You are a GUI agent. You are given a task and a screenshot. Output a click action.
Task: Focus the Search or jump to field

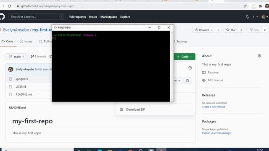(37, 17)
